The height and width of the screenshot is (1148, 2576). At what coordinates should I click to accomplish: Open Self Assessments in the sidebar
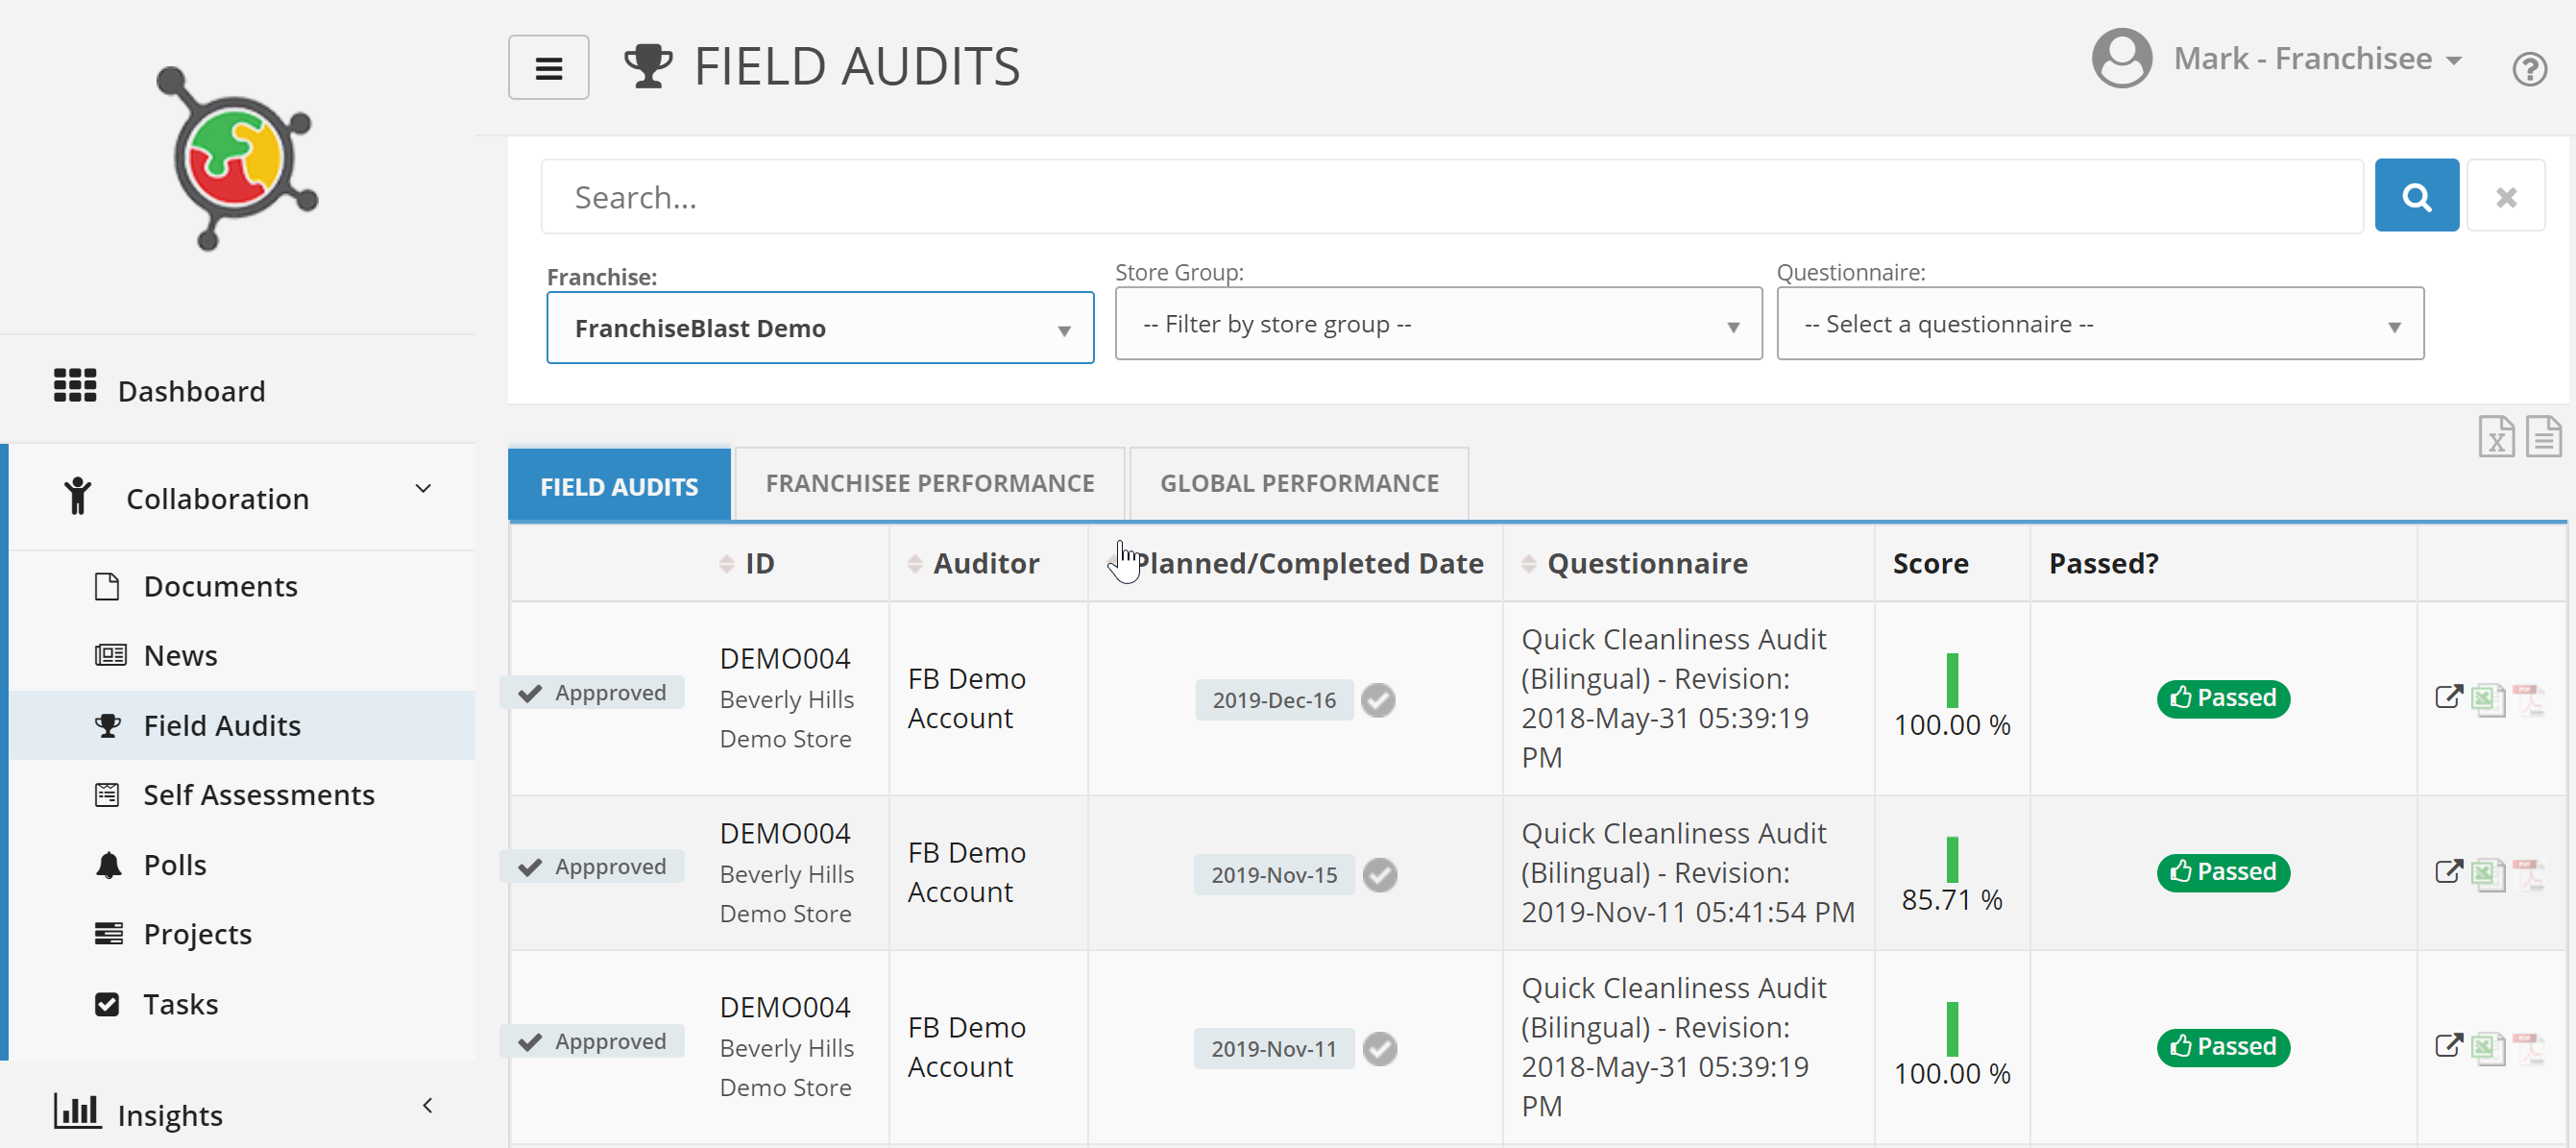(258, 795)
